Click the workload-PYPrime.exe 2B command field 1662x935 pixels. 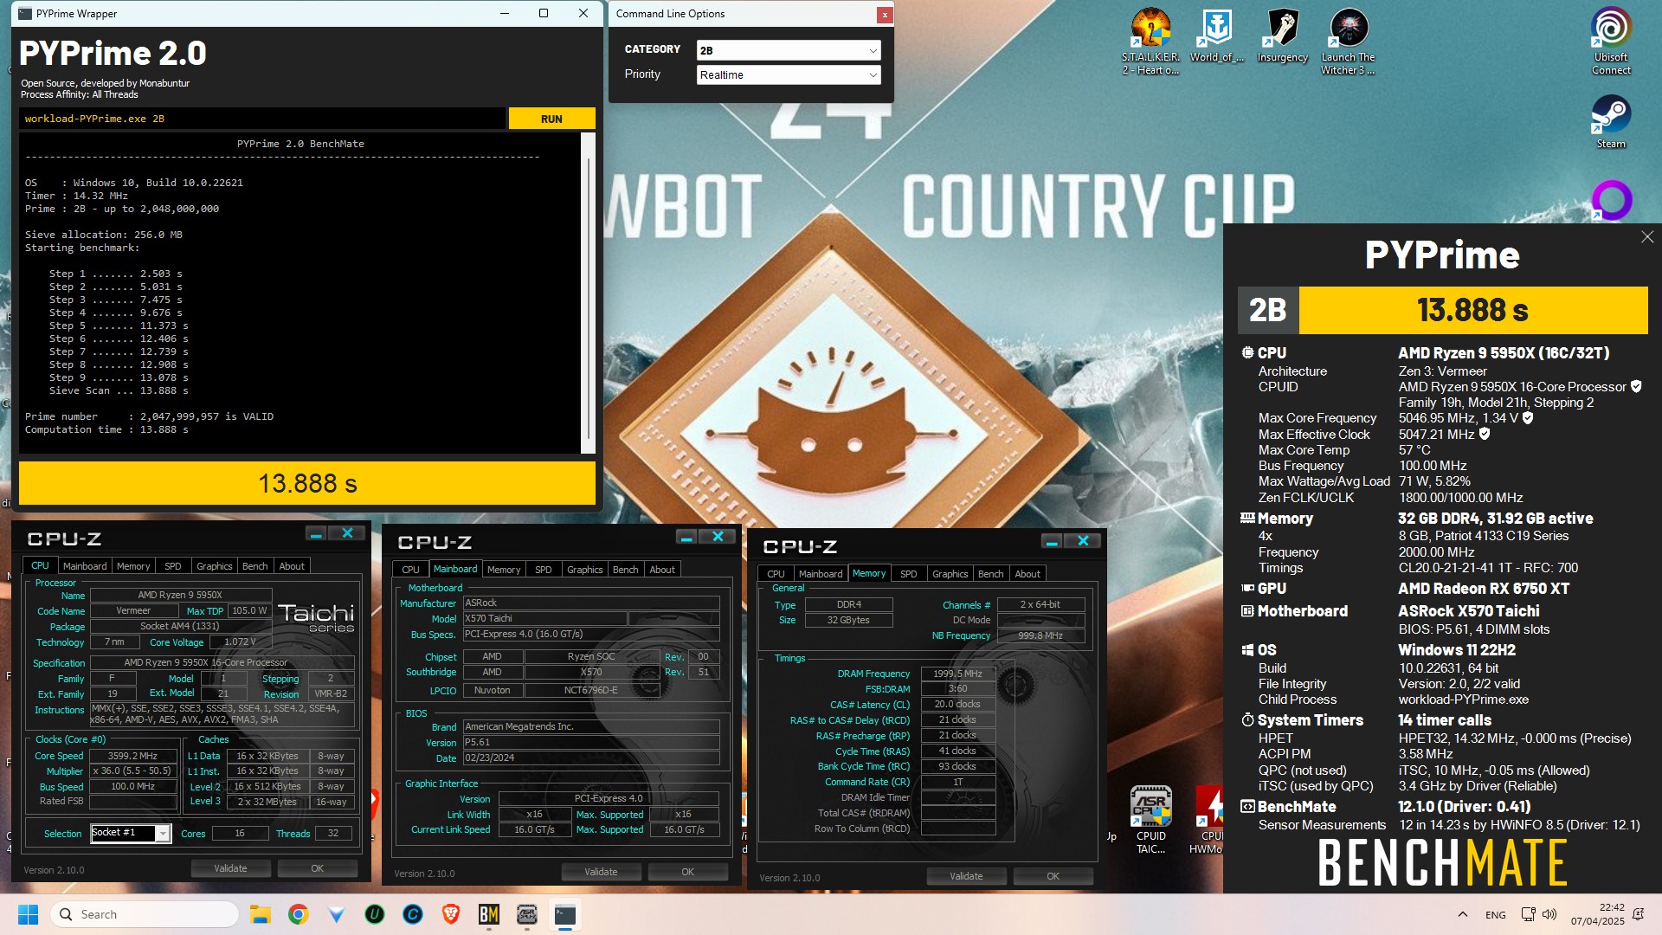coord(261,119)
